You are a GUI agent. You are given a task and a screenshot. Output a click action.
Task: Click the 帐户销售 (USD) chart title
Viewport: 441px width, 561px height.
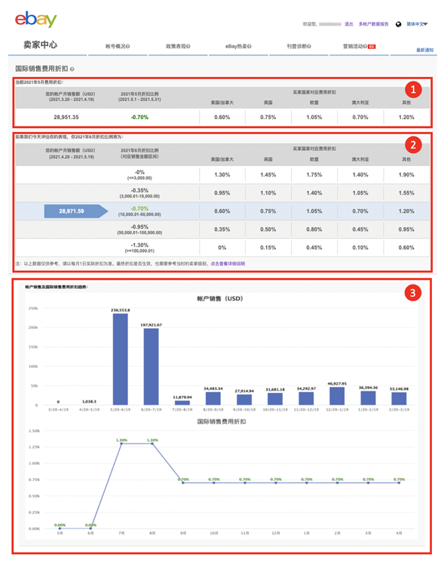click(220, 299)
